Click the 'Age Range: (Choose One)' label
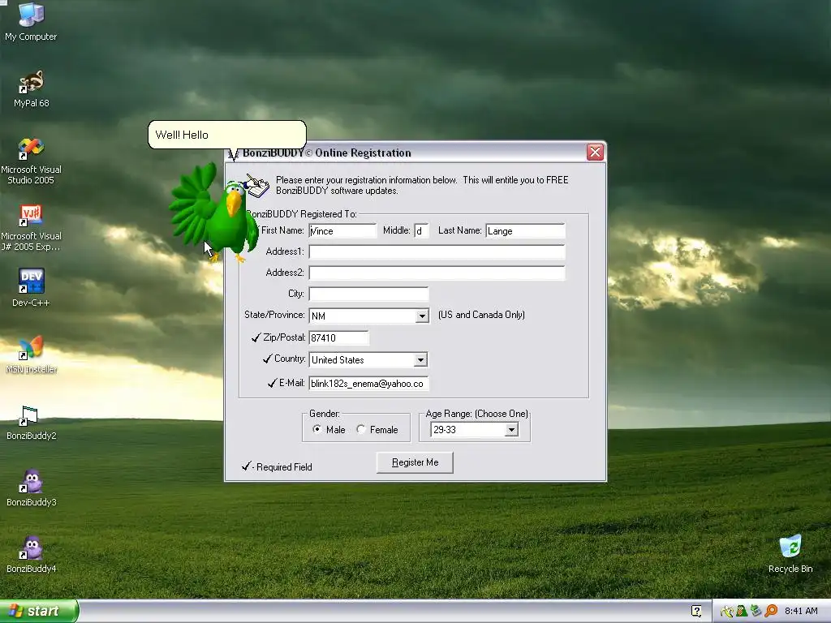 coord(476,414)
